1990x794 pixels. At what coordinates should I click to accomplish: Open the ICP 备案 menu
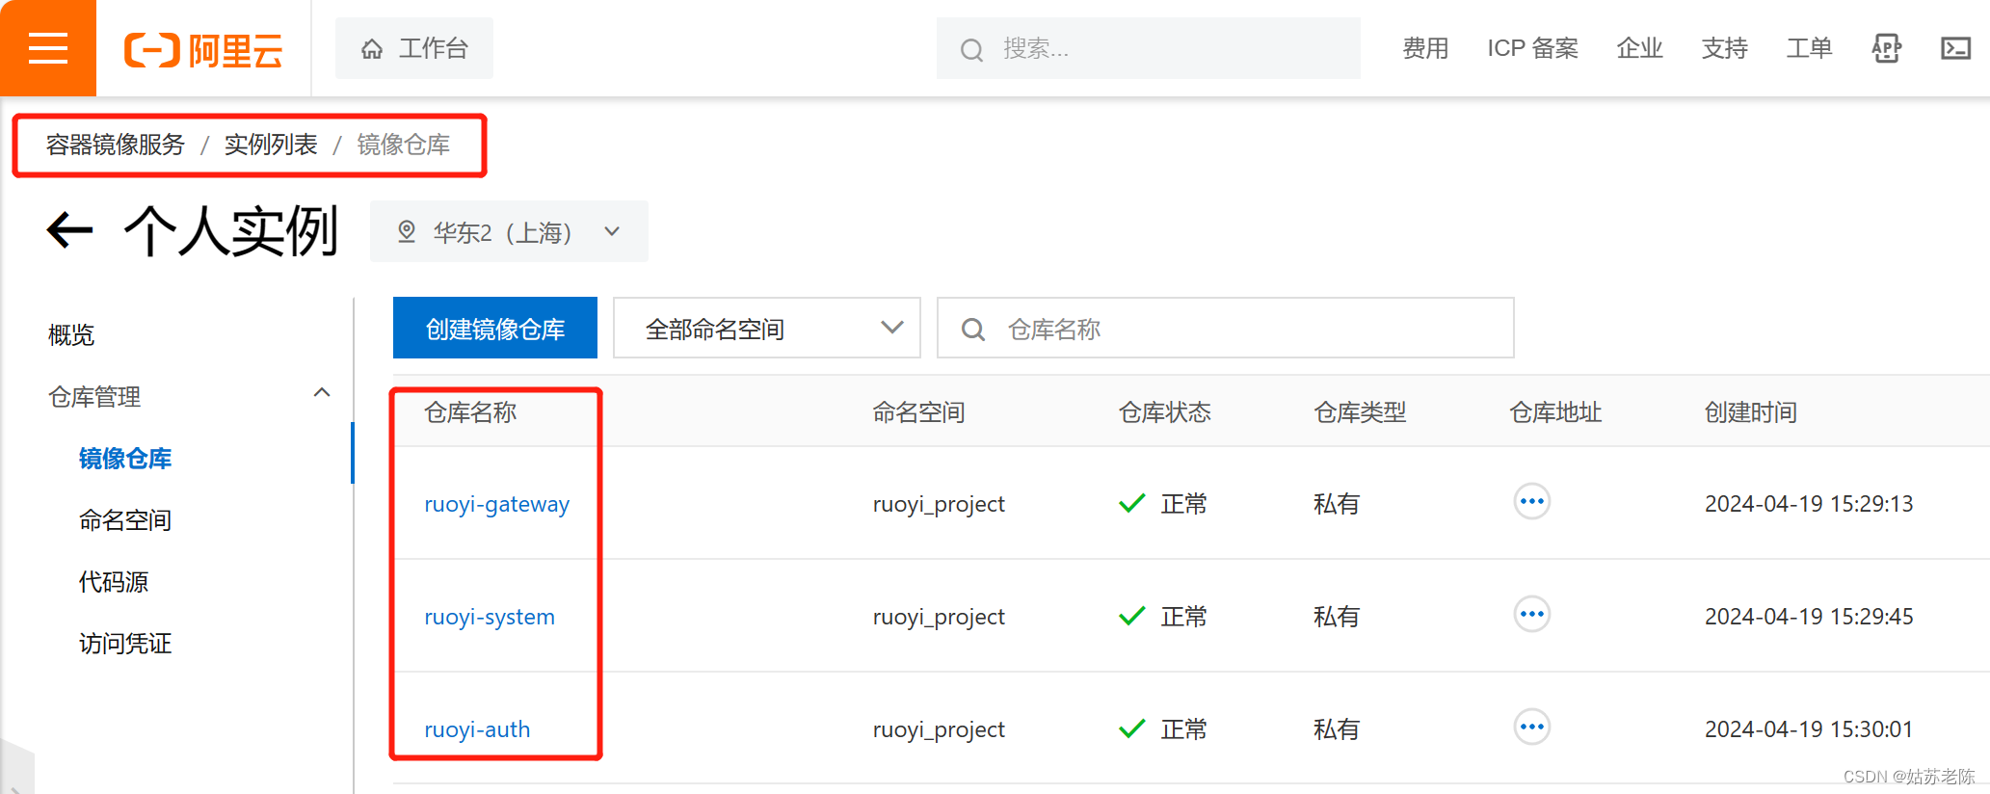(1532, 48)
